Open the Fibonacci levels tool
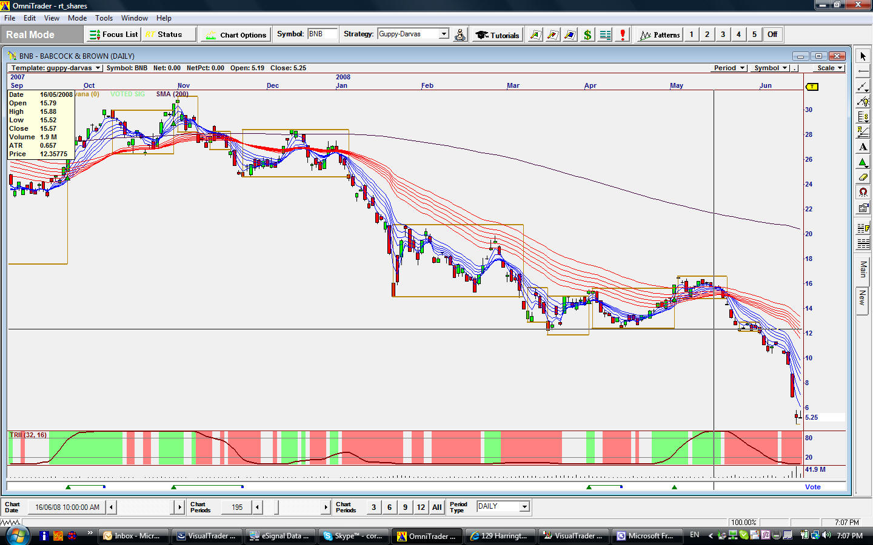The width and height of the screenshot is (873, 545). (x=863, y=117)
